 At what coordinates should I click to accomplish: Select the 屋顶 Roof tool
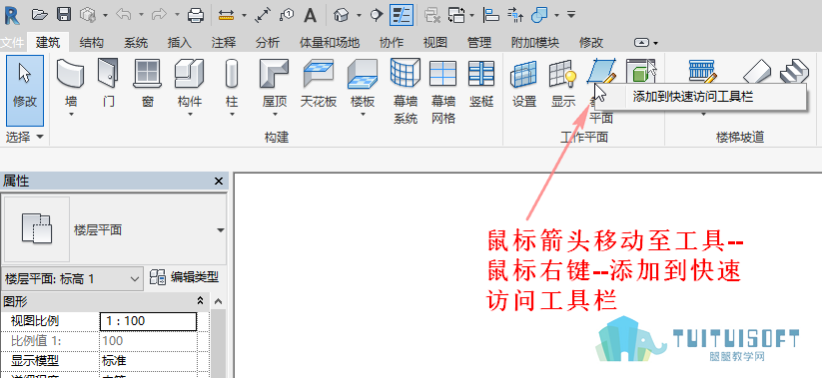tap(275, 88)
